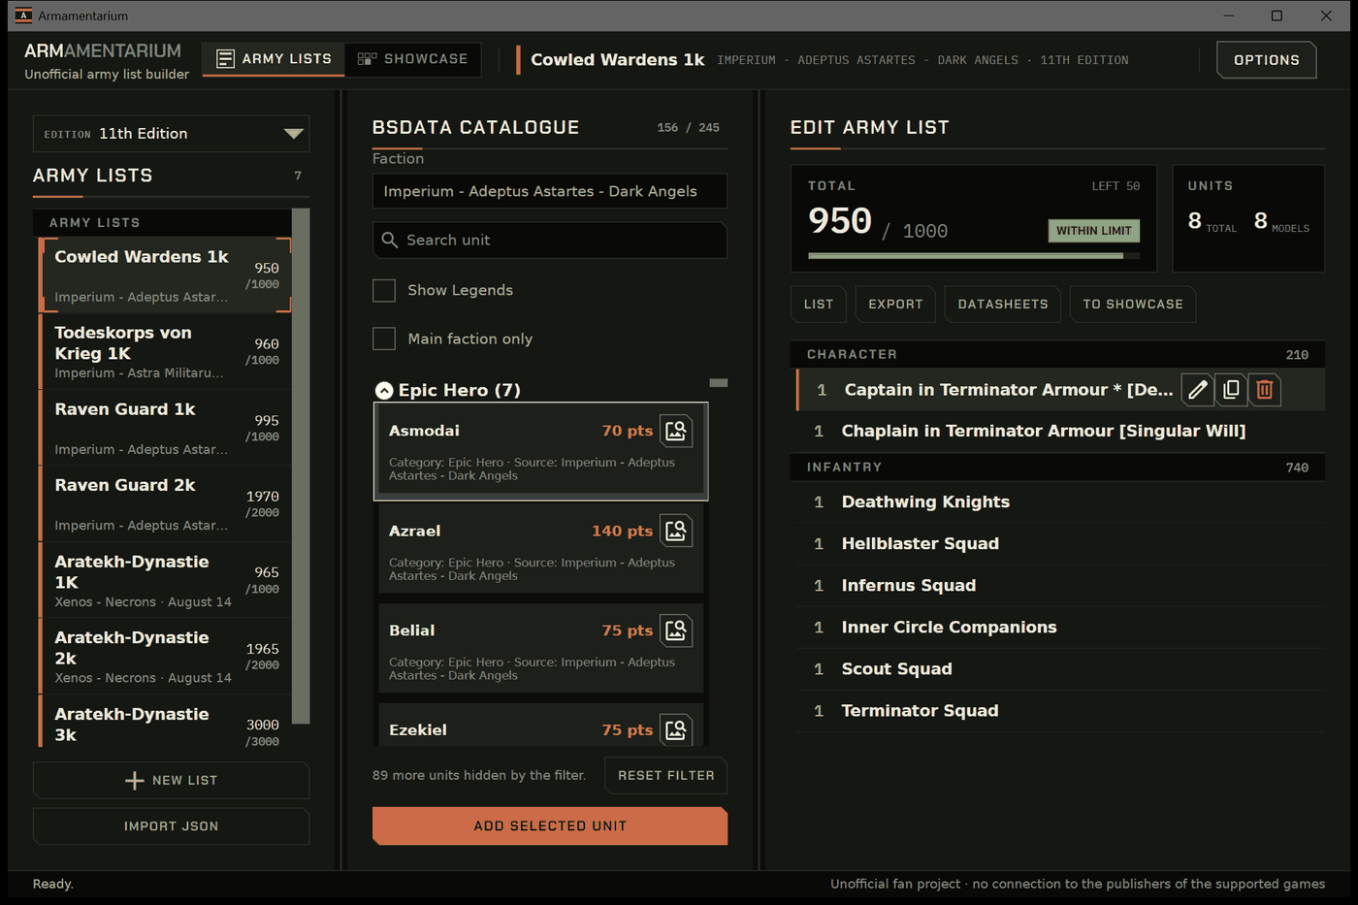The image size is (1358, 905).
Task: Minimize the Armamentarium window
Action: [1229, 16]
